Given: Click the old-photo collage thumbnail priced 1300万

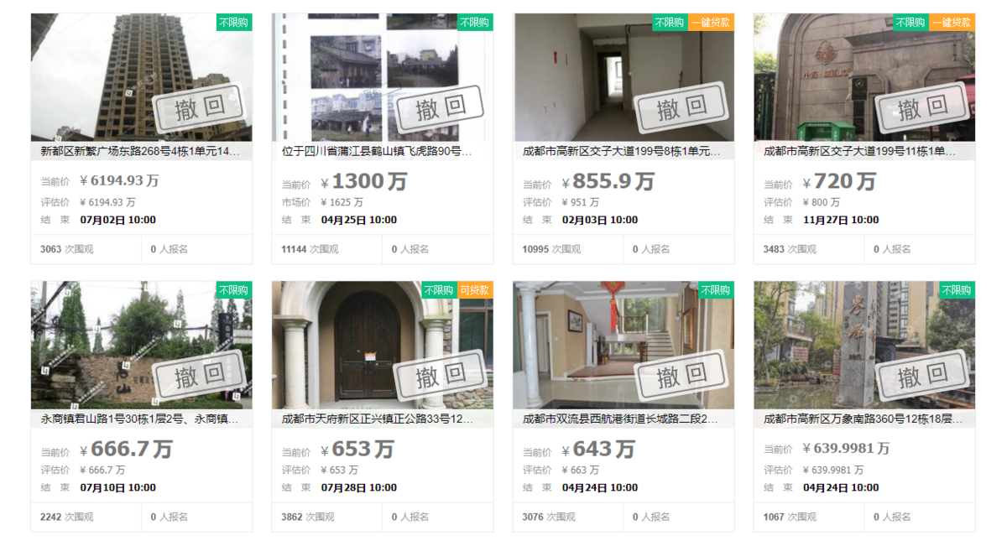Looking at the screenshot, I should tap(383, 77).
